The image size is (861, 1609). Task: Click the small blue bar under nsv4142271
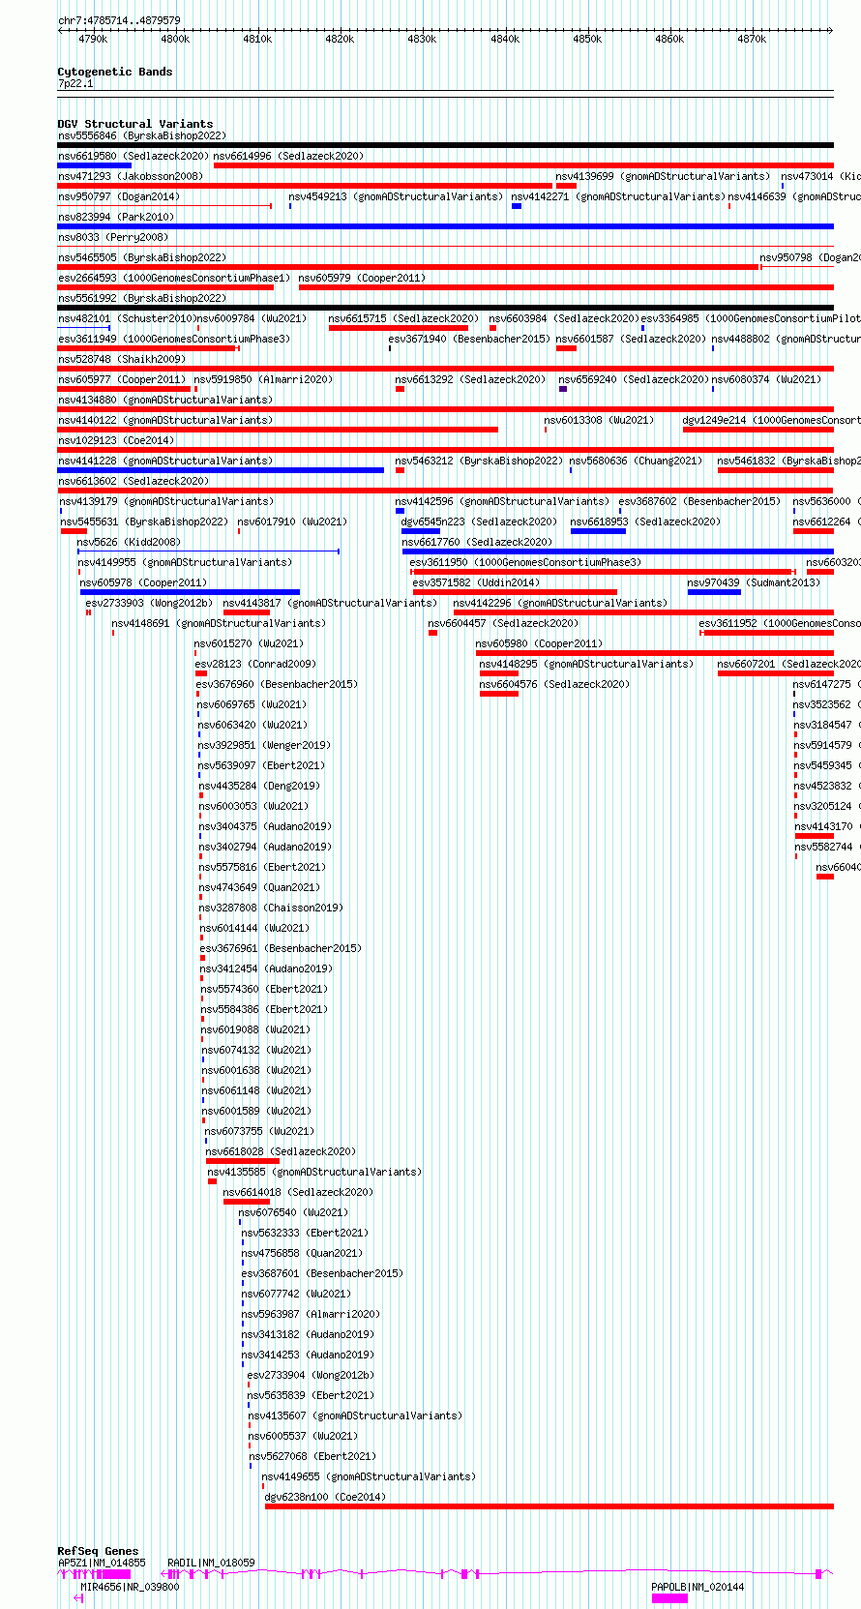[517, 206]
